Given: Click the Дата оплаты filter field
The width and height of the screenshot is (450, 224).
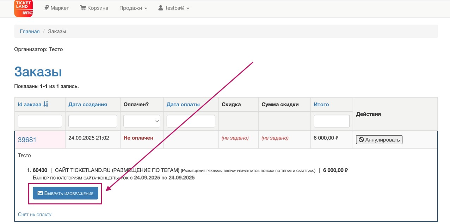Looking at the screenshot, I should coord(191,121).
